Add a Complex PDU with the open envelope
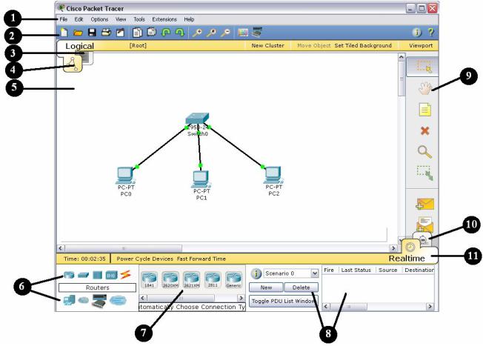 click(x=425, y=224)
